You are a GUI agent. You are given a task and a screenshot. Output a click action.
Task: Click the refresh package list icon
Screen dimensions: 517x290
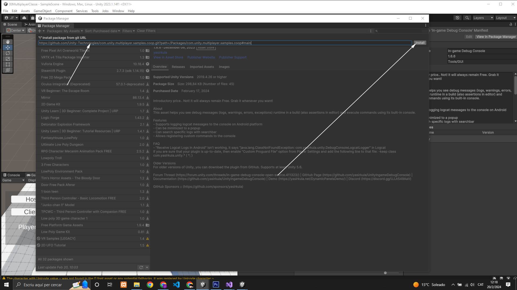click(x=141, y=267)
